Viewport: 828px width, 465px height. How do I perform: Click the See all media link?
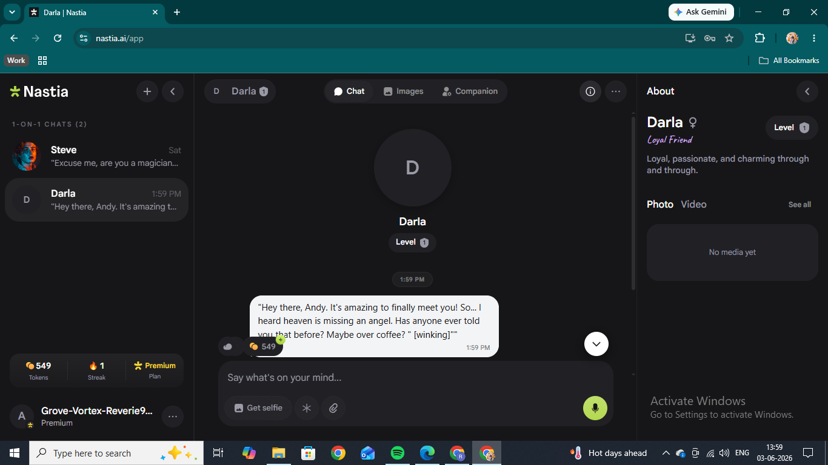pyautogui.click(x=800, y=205)
